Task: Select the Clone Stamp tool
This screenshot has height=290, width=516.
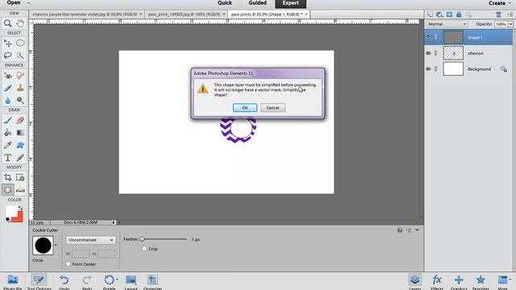Action: [x=20, y=88]
